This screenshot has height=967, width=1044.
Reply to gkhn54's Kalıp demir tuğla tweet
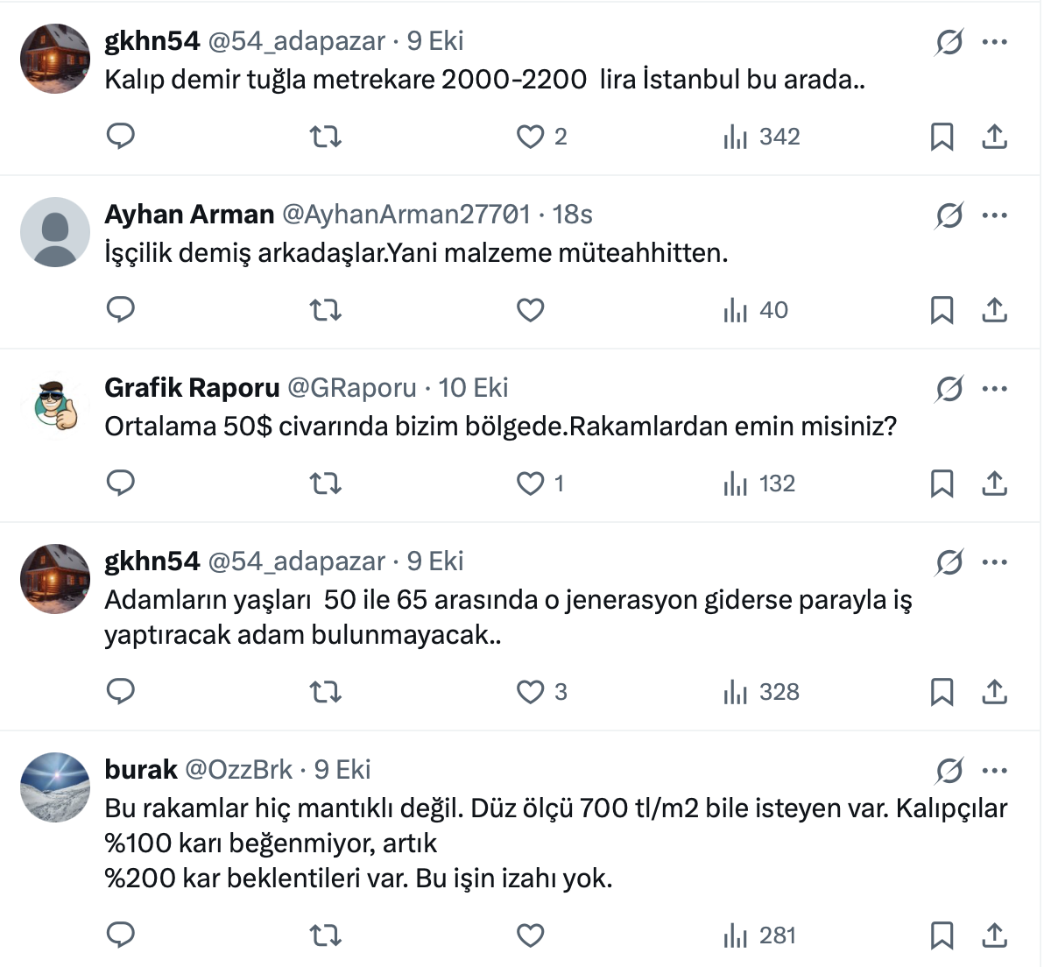click(120, 137)
